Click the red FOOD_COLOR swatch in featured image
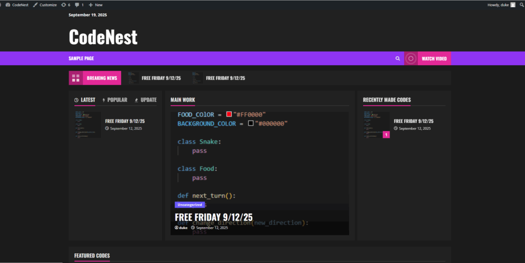The image size is (525, 263). (x=229, y=114)
